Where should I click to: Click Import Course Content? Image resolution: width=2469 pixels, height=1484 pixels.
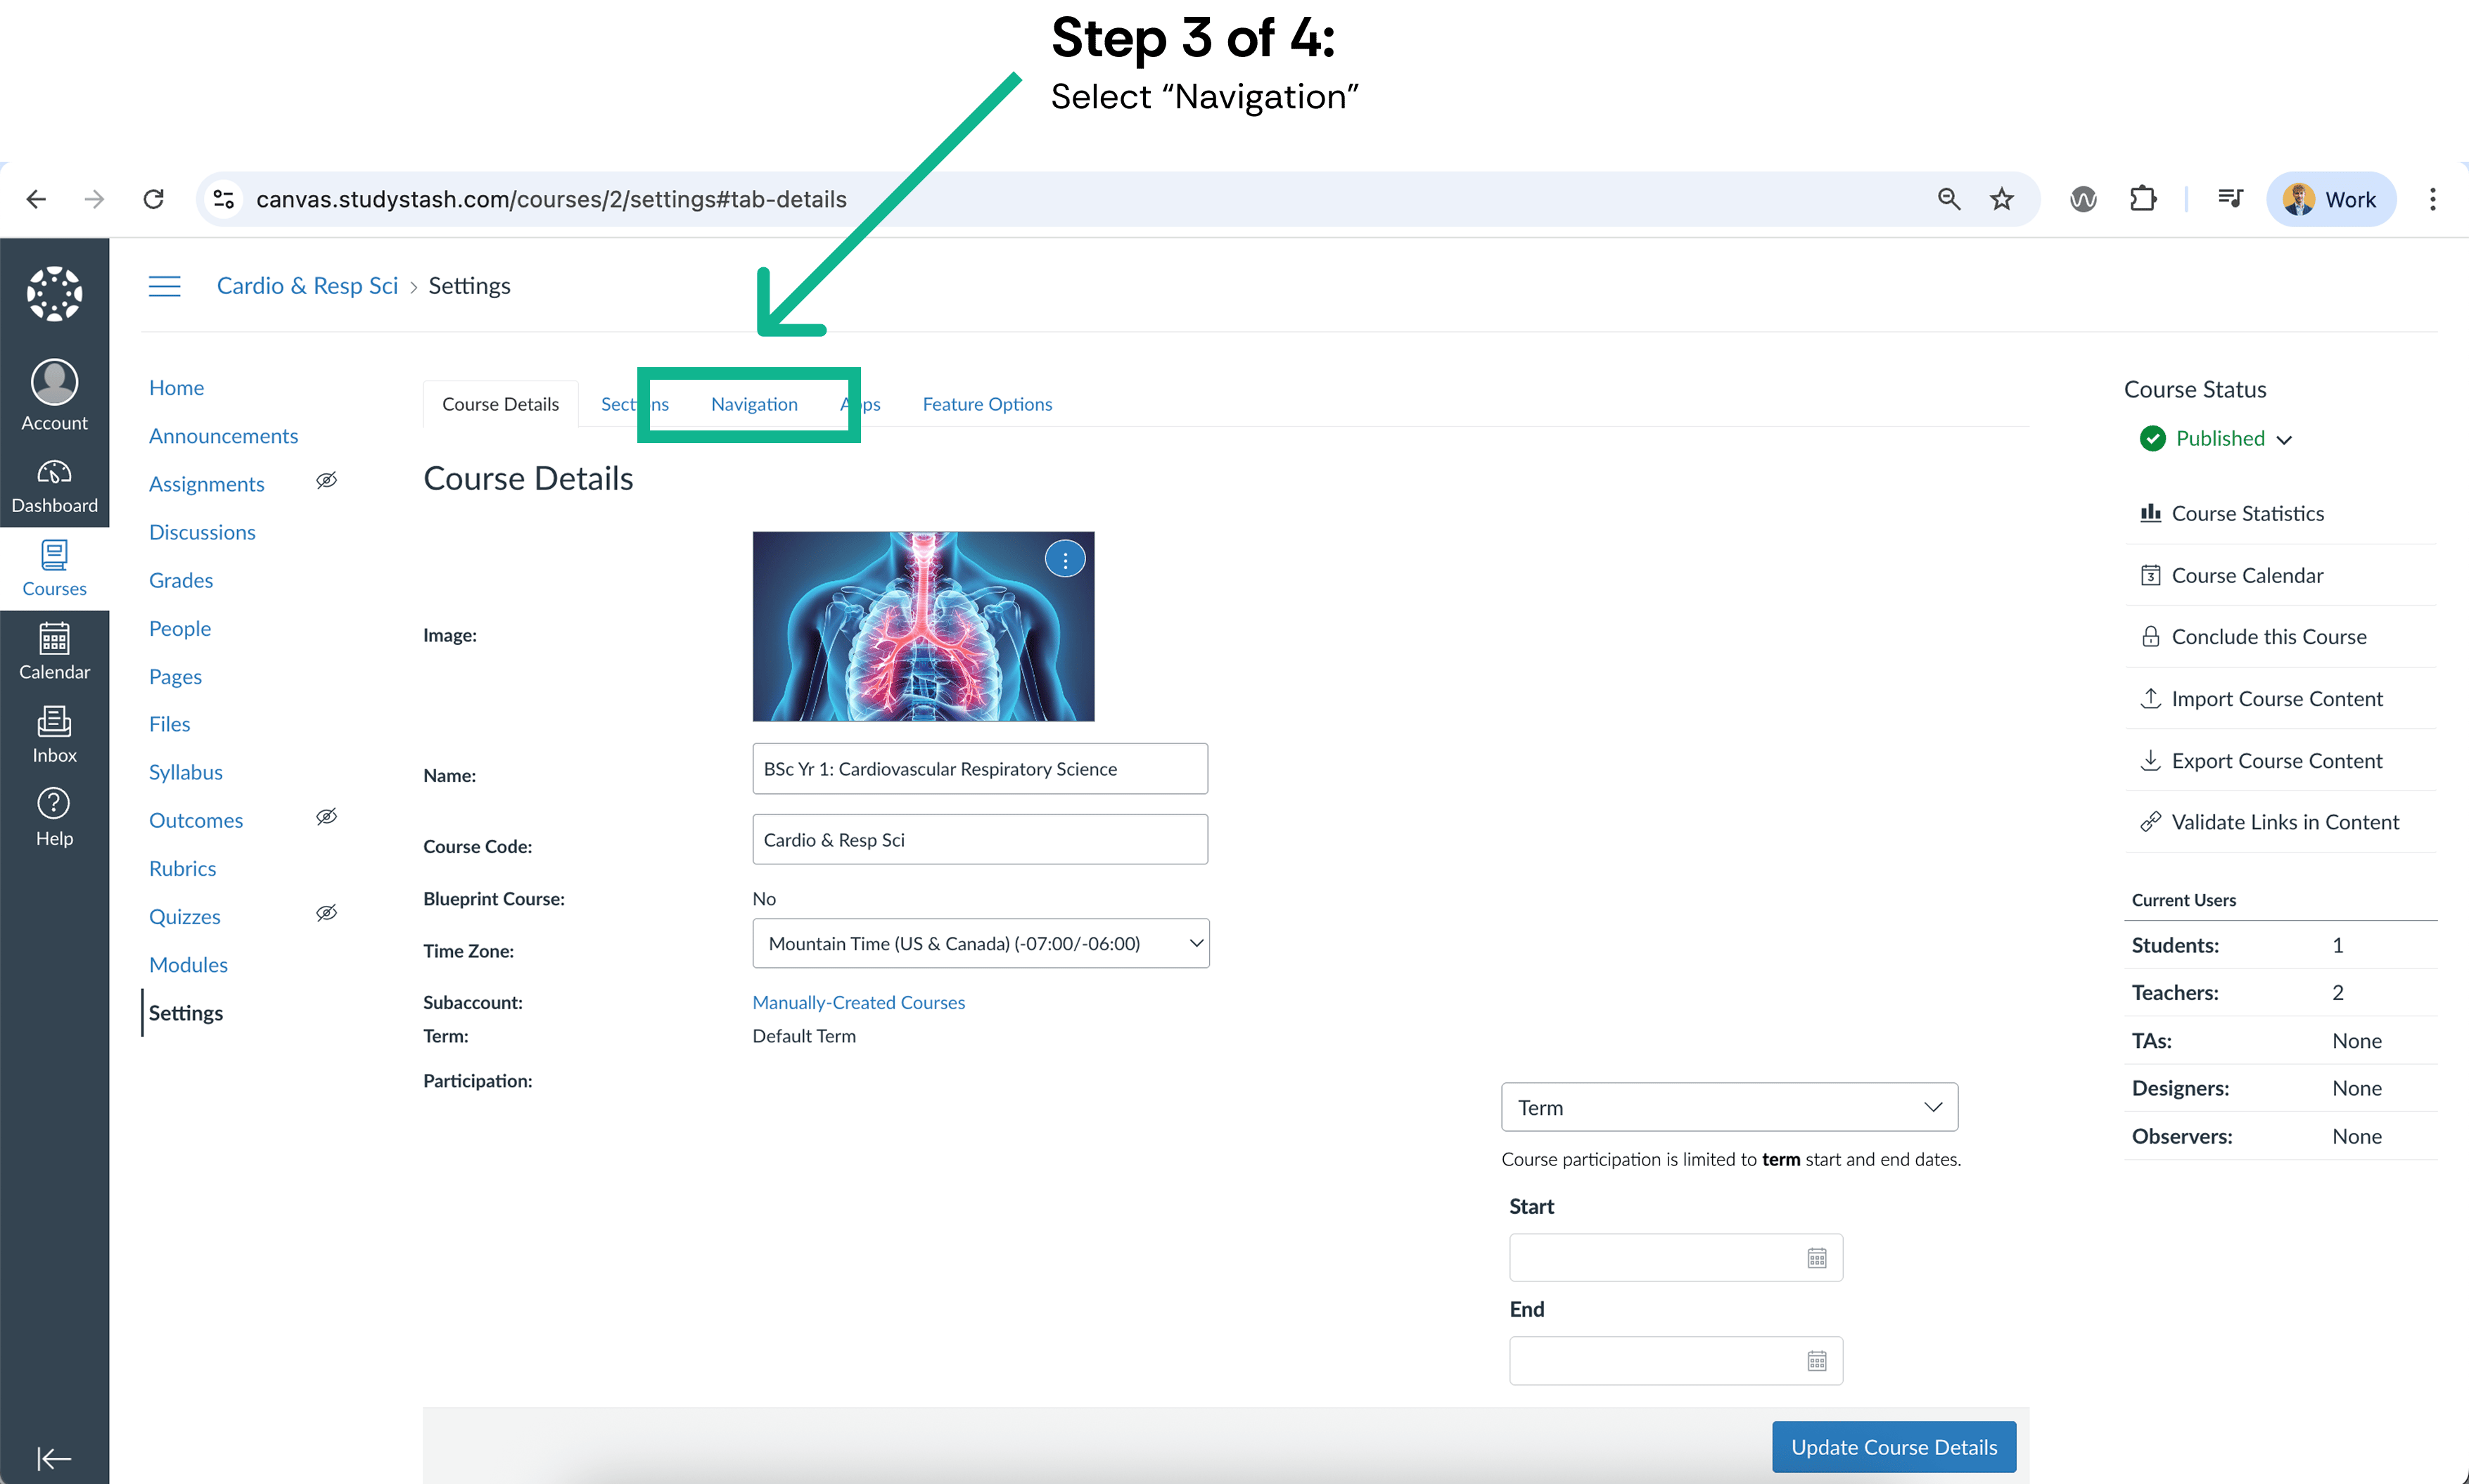point(2261,699)
